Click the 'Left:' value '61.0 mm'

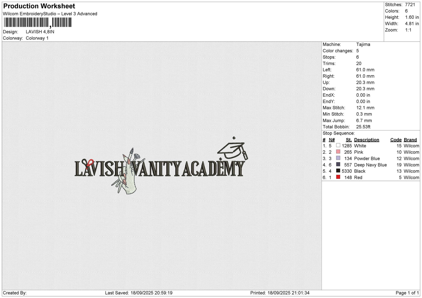coord(365,70)
